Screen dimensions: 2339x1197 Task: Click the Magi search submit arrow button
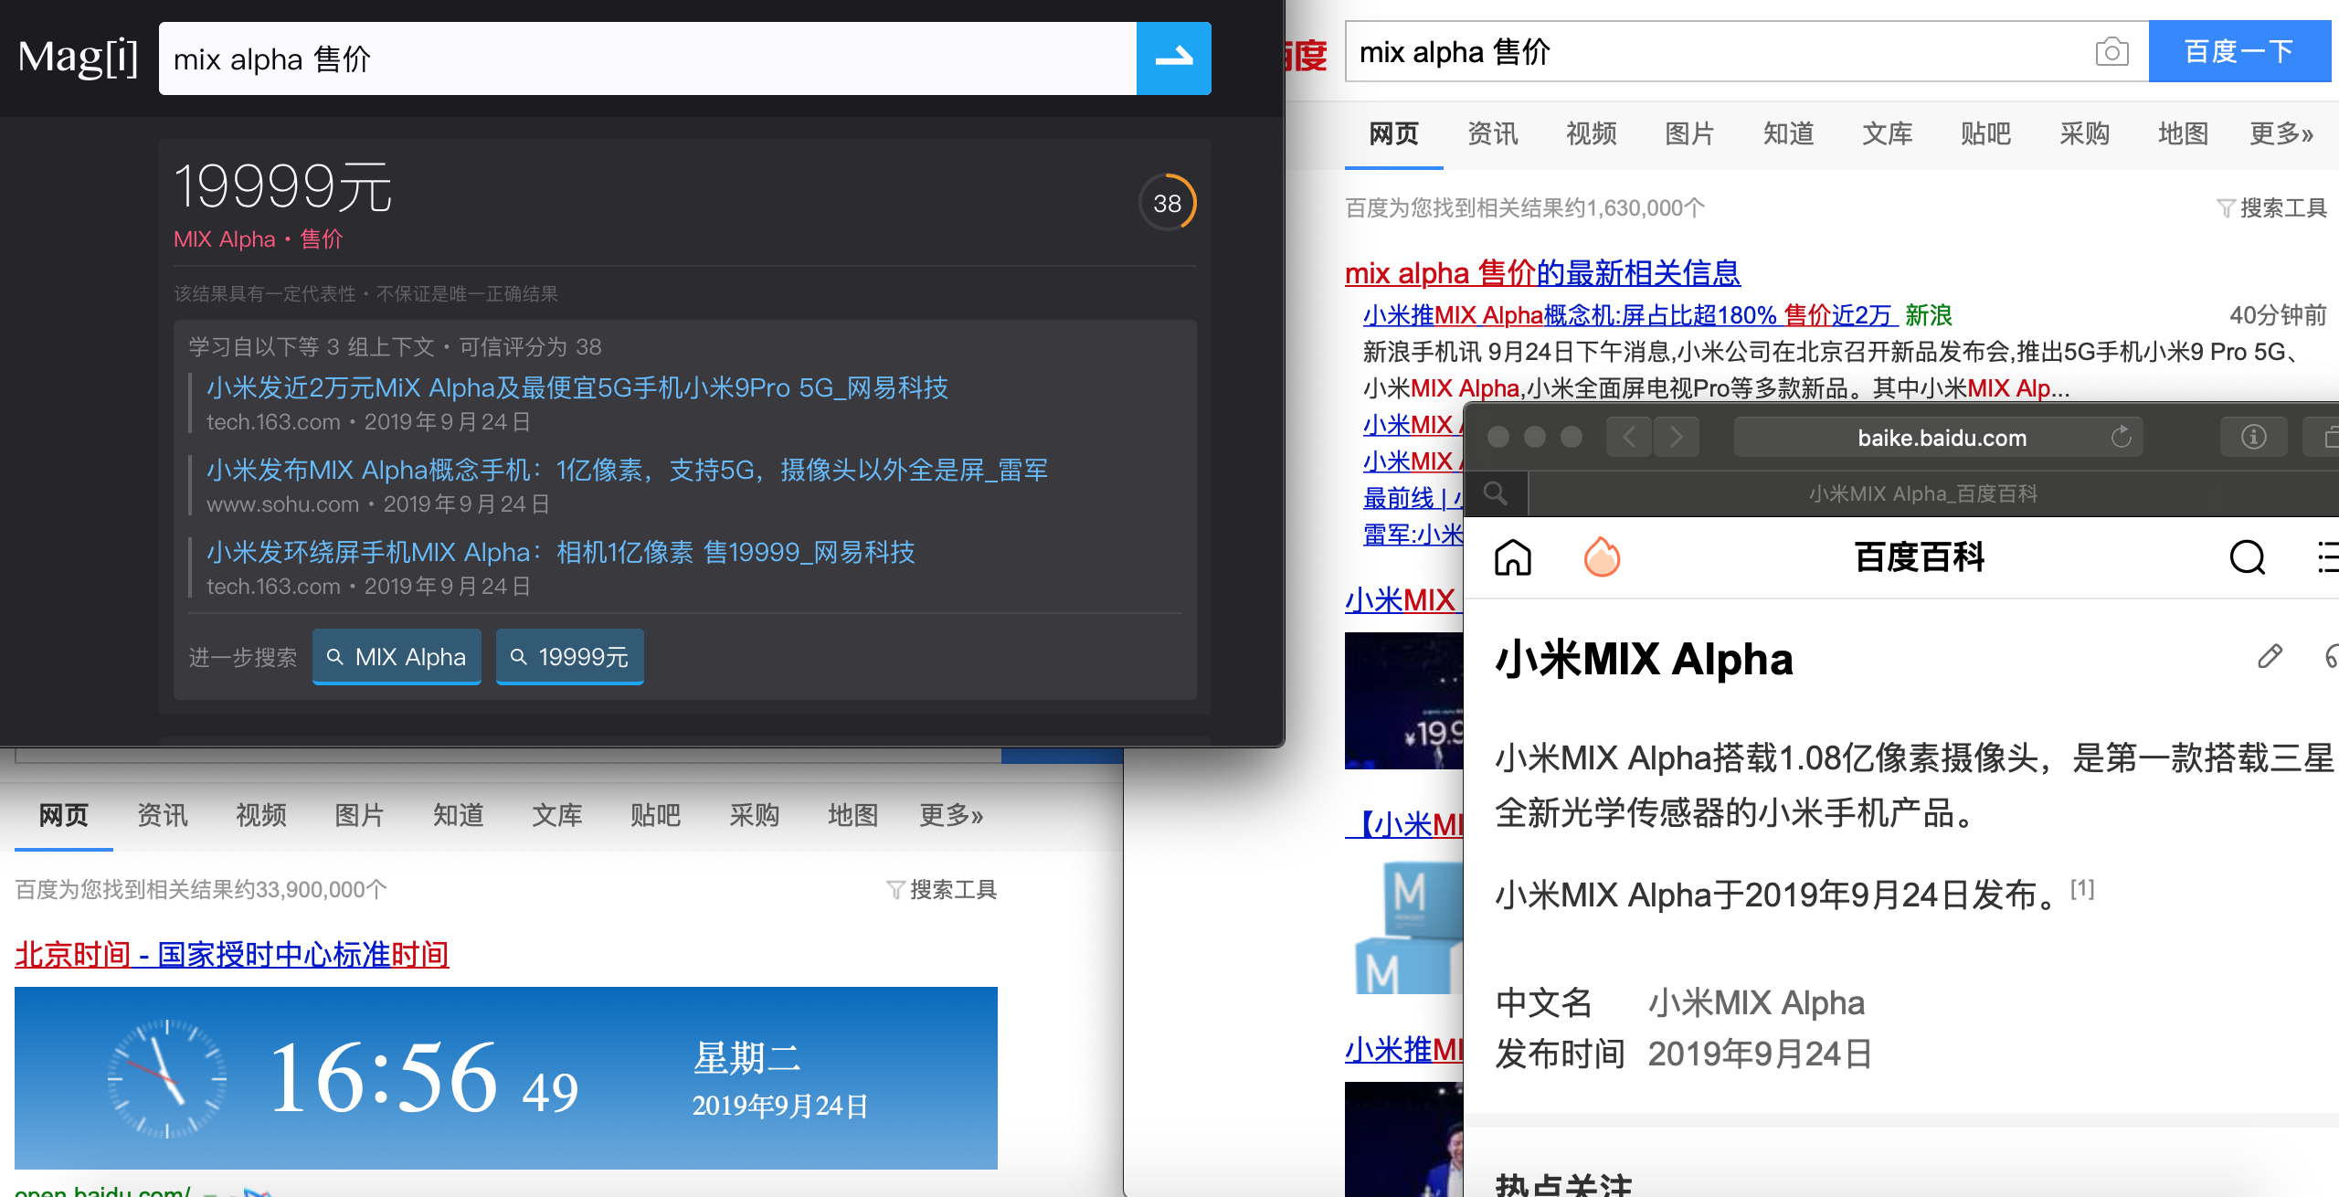point(1173,58)
